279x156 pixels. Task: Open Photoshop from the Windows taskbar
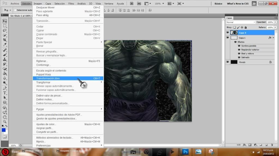[x=185, y=152]
